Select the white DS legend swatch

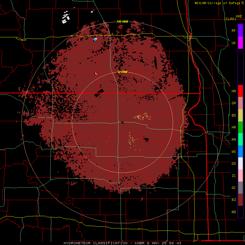(x=240, y=163)
